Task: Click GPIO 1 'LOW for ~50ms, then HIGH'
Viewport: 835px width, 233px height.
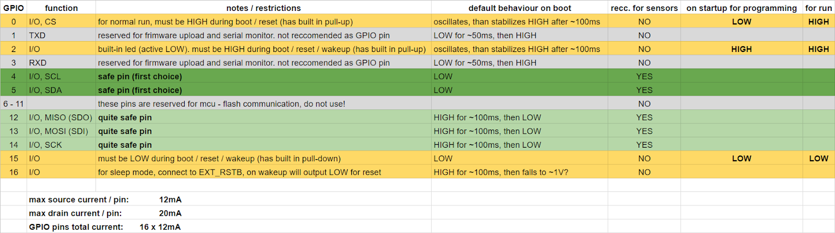Action: pos(520,35)
